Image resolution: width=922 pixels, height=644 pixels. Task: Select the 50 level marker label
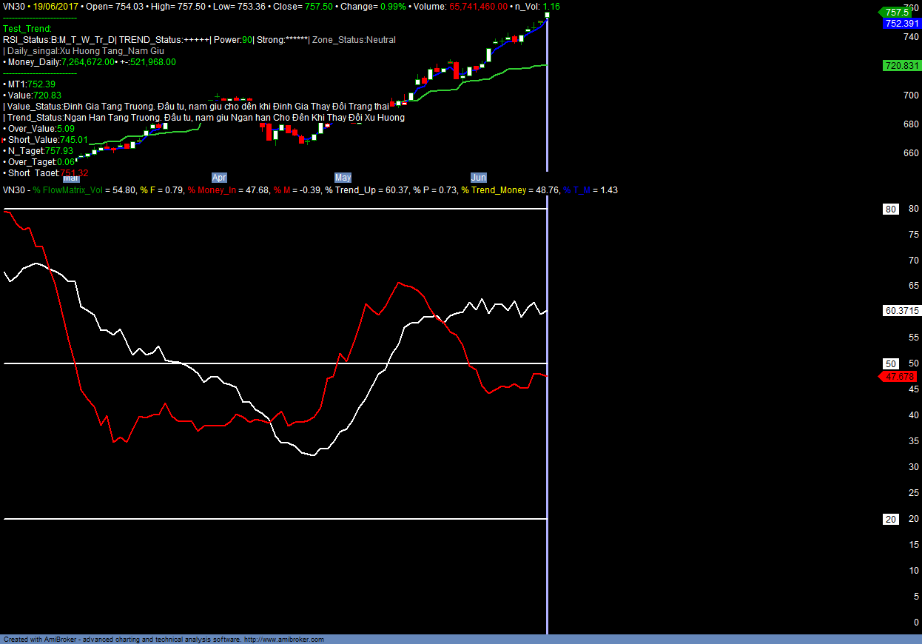(891, 363)
